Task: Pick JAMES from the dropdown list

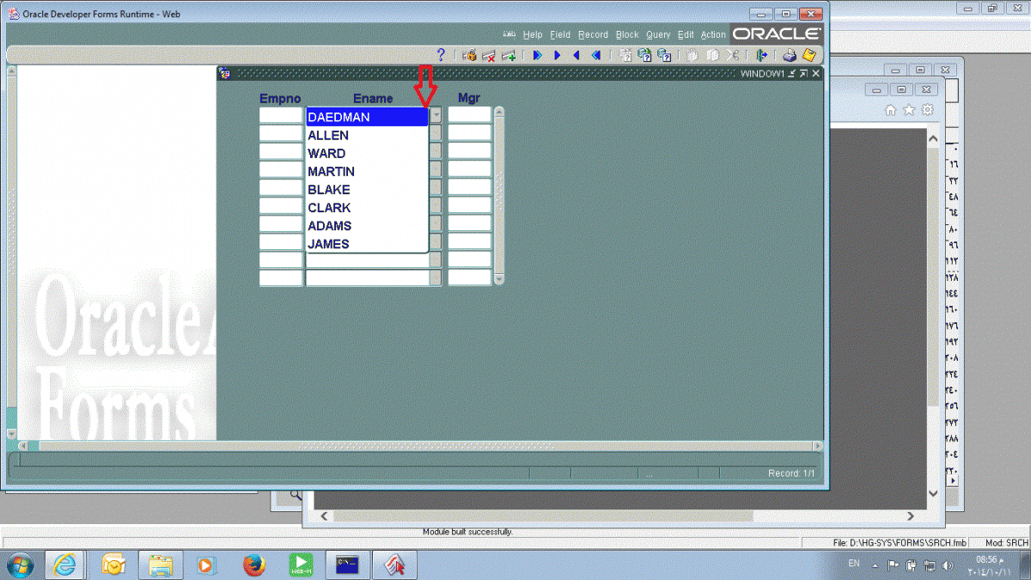Action: point(328,244)
